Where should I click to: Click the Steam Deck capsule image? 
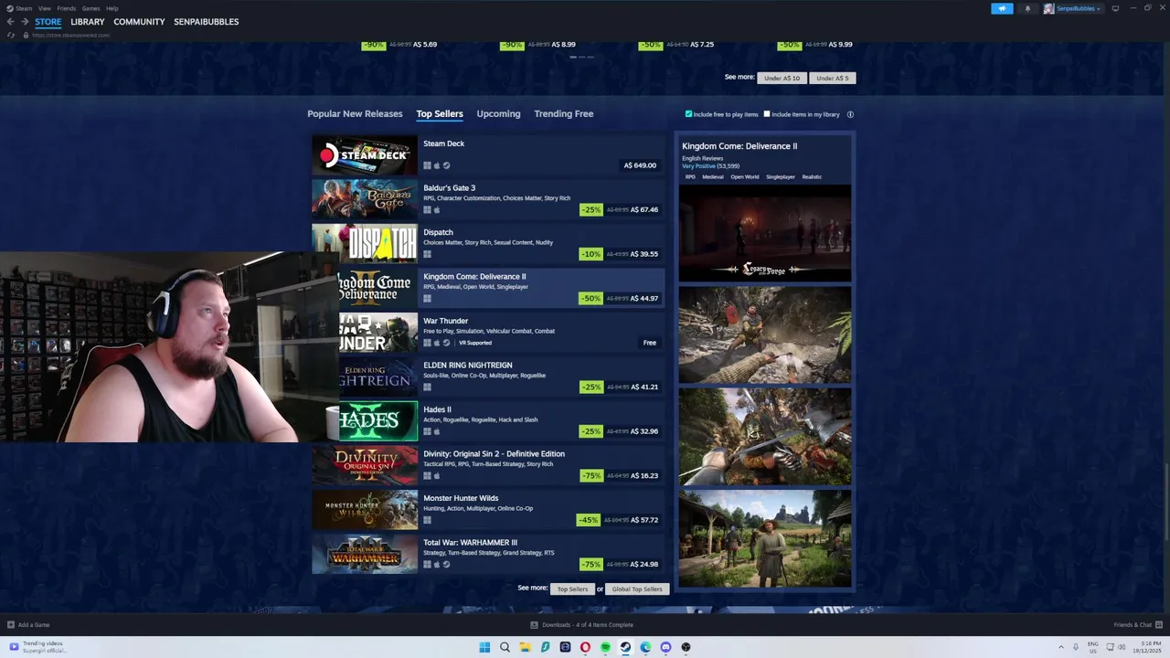tap(365, 154)
